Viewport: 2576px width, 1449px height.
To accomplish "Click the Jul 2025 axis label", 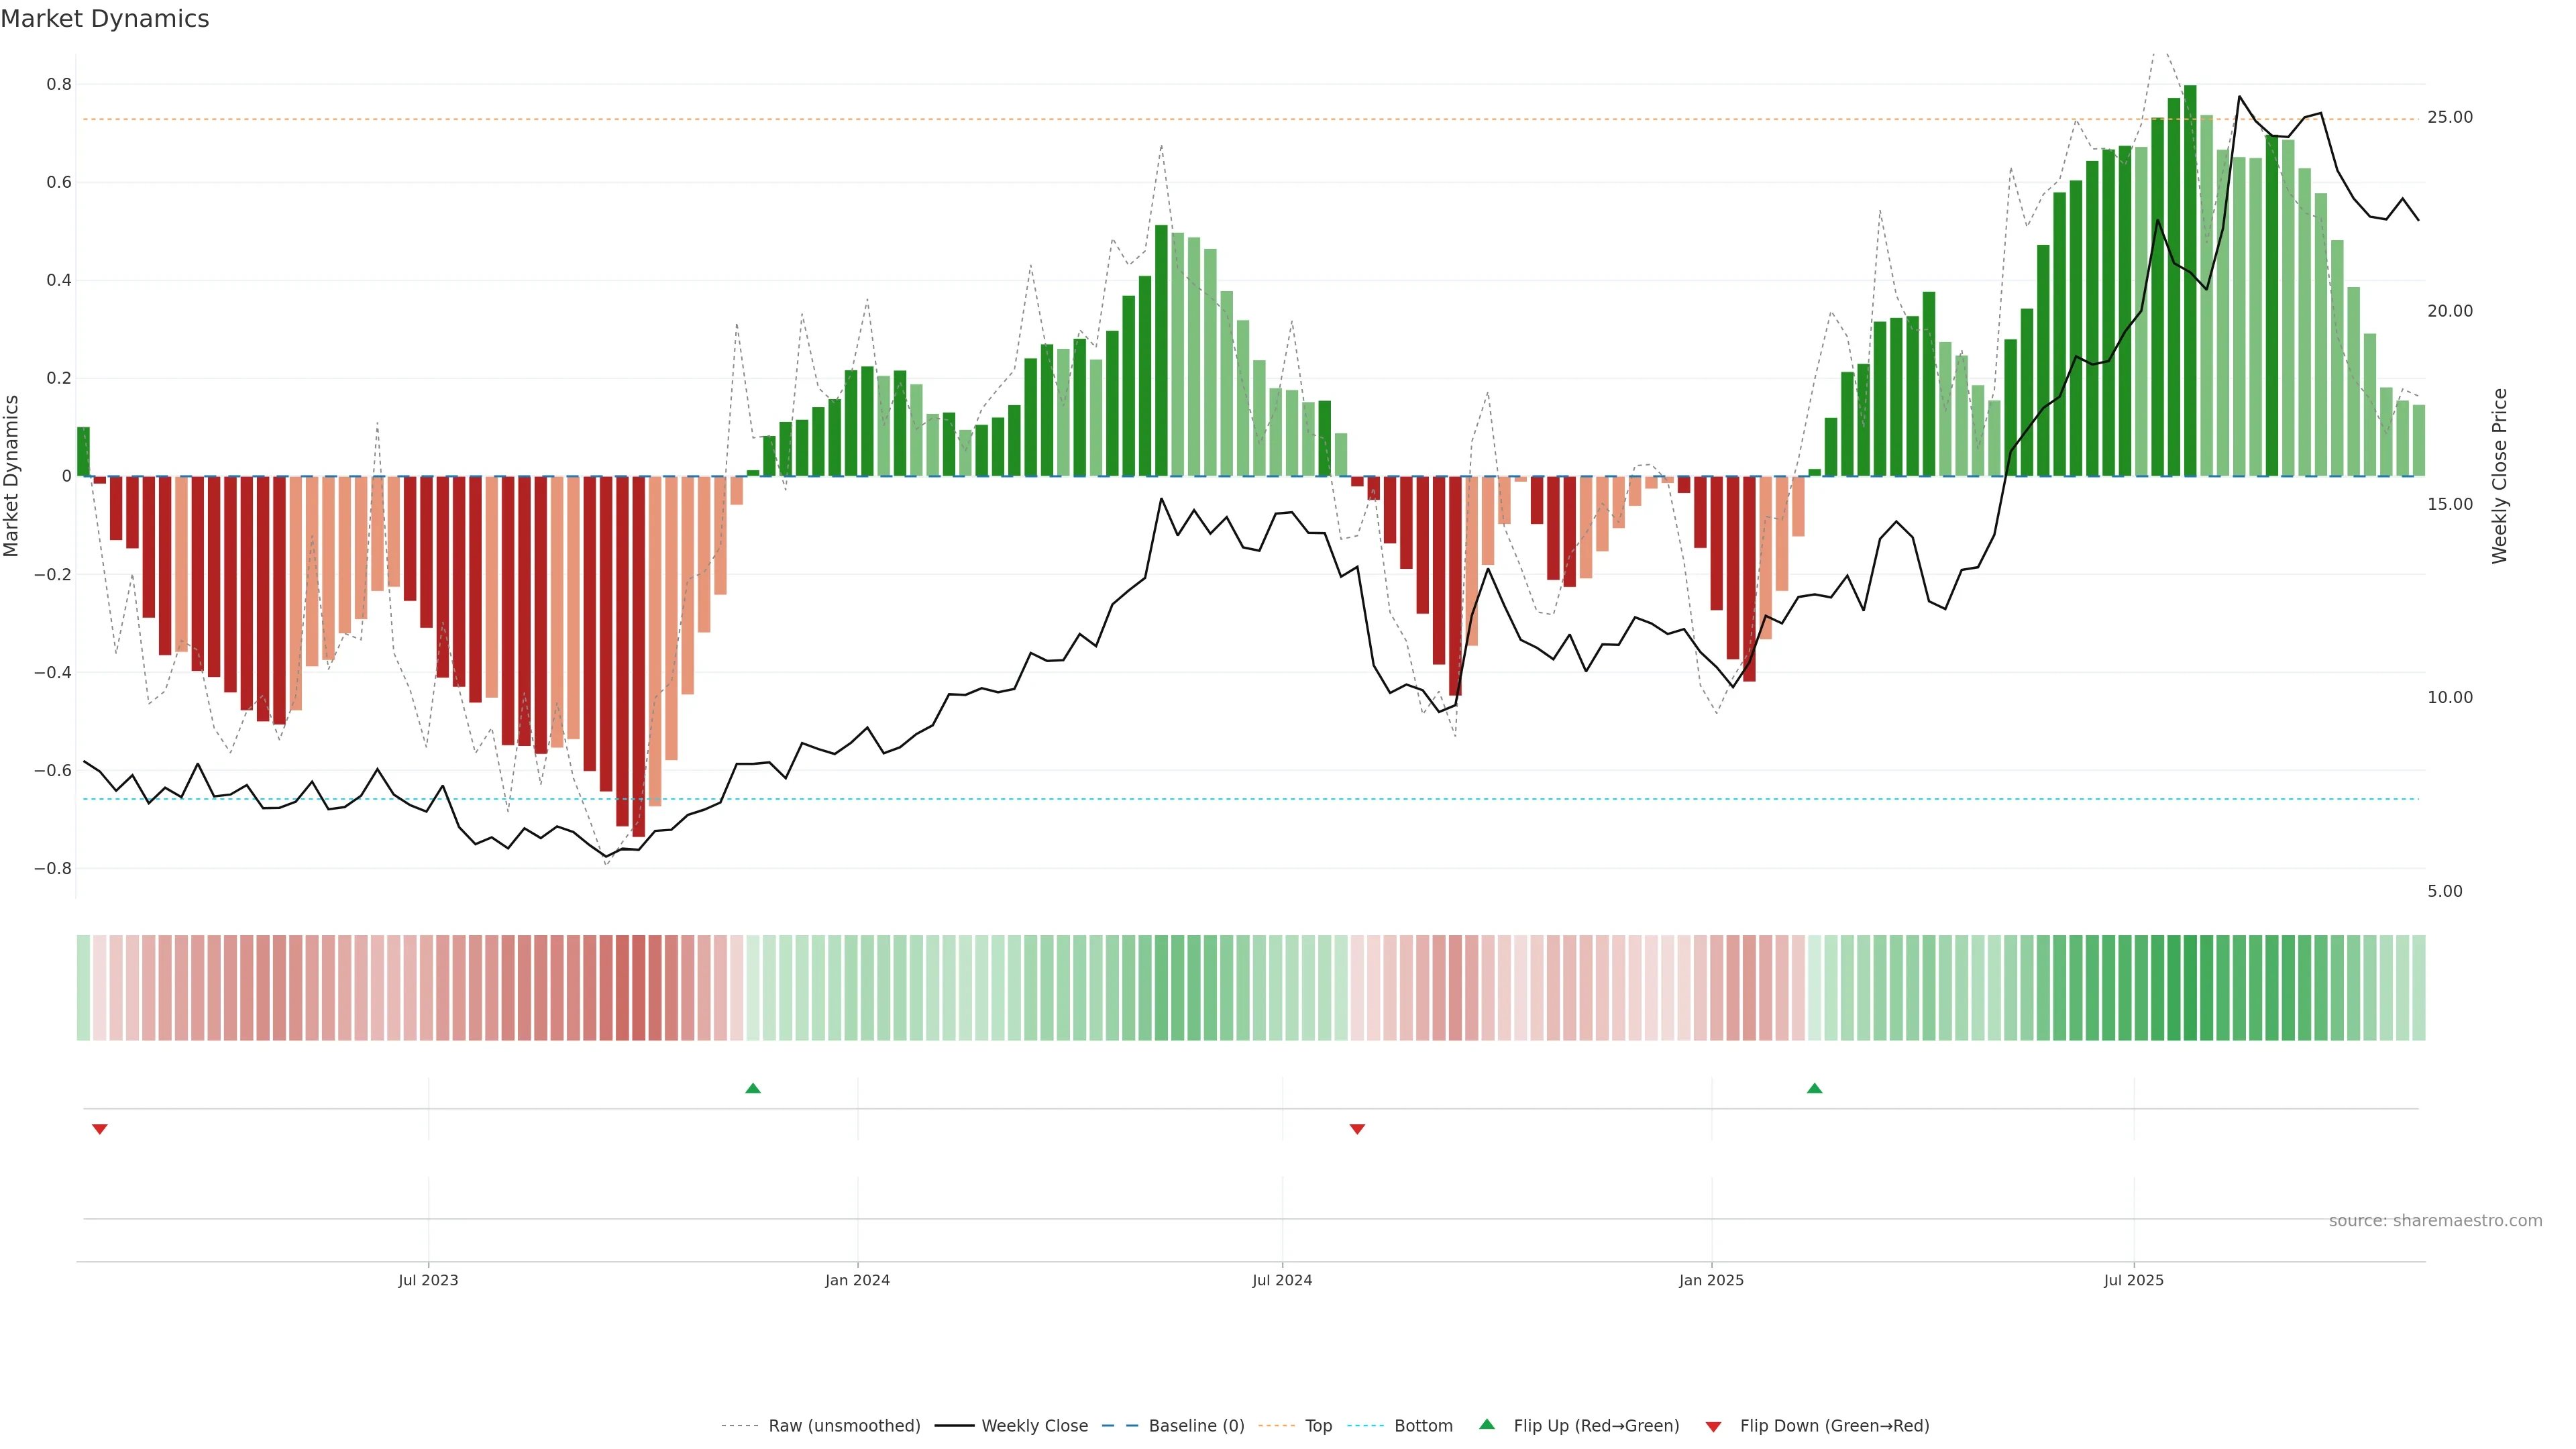I will (x=2133, y=1280).
